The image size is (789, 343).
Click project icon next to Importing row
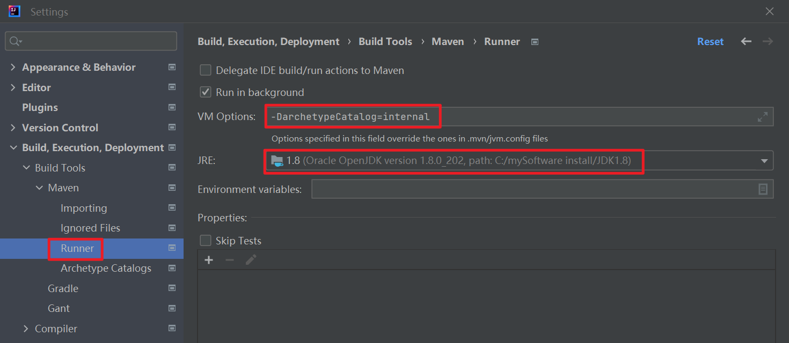click(x=172, y=208)
